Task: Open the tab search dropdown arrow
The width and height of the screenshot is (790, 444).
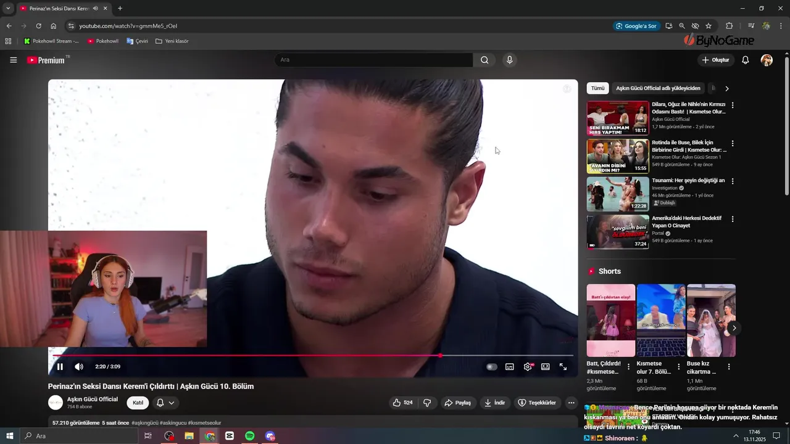Action: 7,9
